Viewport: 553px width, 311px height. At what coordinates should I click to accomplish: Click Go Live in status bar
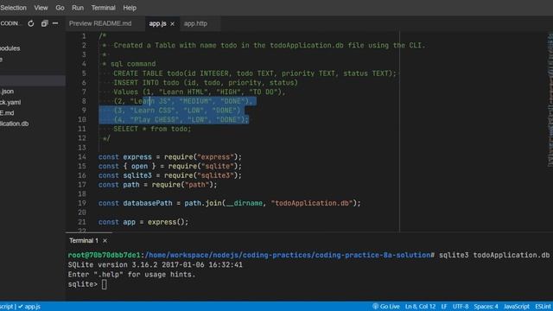(386, 307)
